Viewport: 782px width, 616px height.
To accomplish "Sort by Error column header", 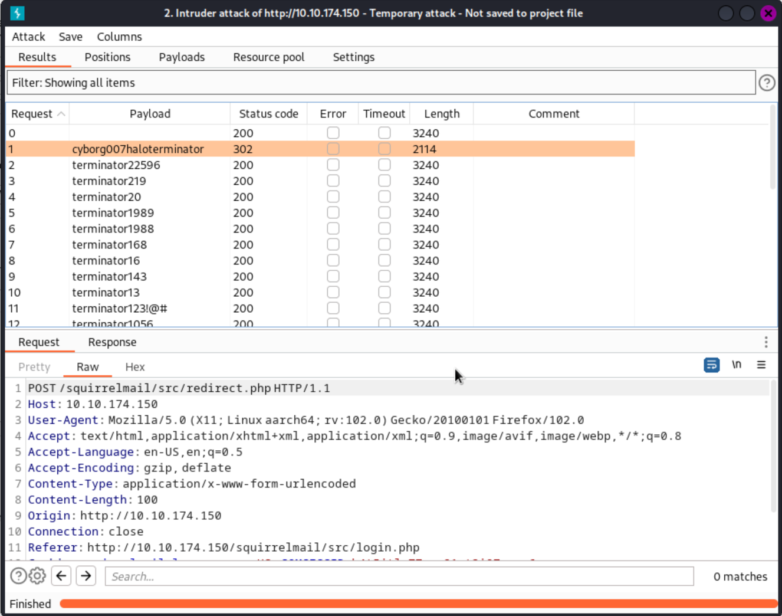I will tap(333, 114).
